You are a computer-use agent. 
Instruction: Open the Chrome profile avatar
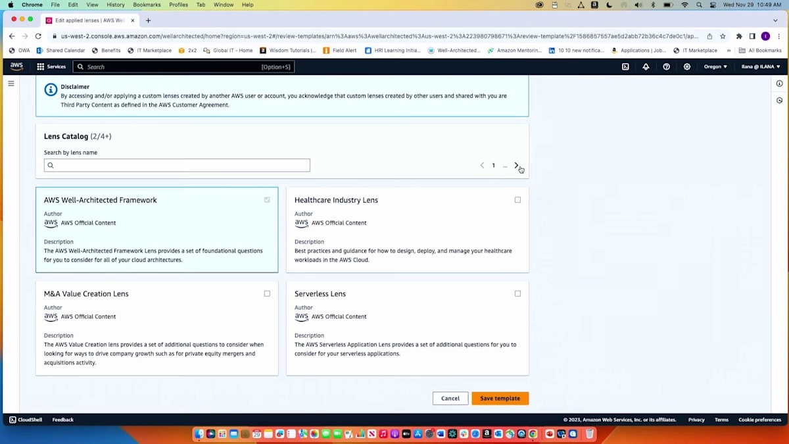tap(765, 36)
